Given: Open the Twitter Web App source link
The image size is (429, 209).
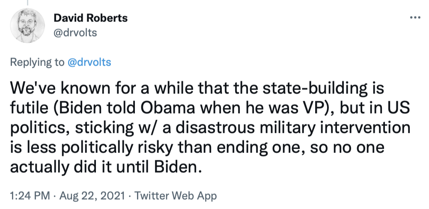Looking at the screenshot, I should [x=176, y=196].
